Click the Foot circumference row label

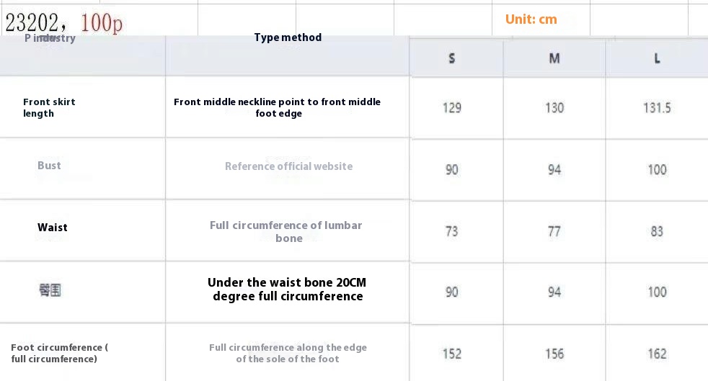pos(59,353)
